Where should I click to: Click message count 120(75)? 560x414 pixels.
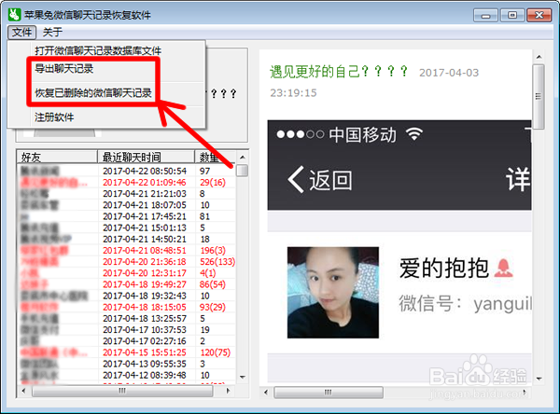pyautogui.click(x=216, y=352)
